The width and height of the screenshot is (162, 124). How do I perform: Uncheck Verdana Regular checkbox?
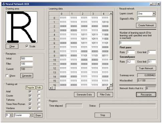(30, 108)
